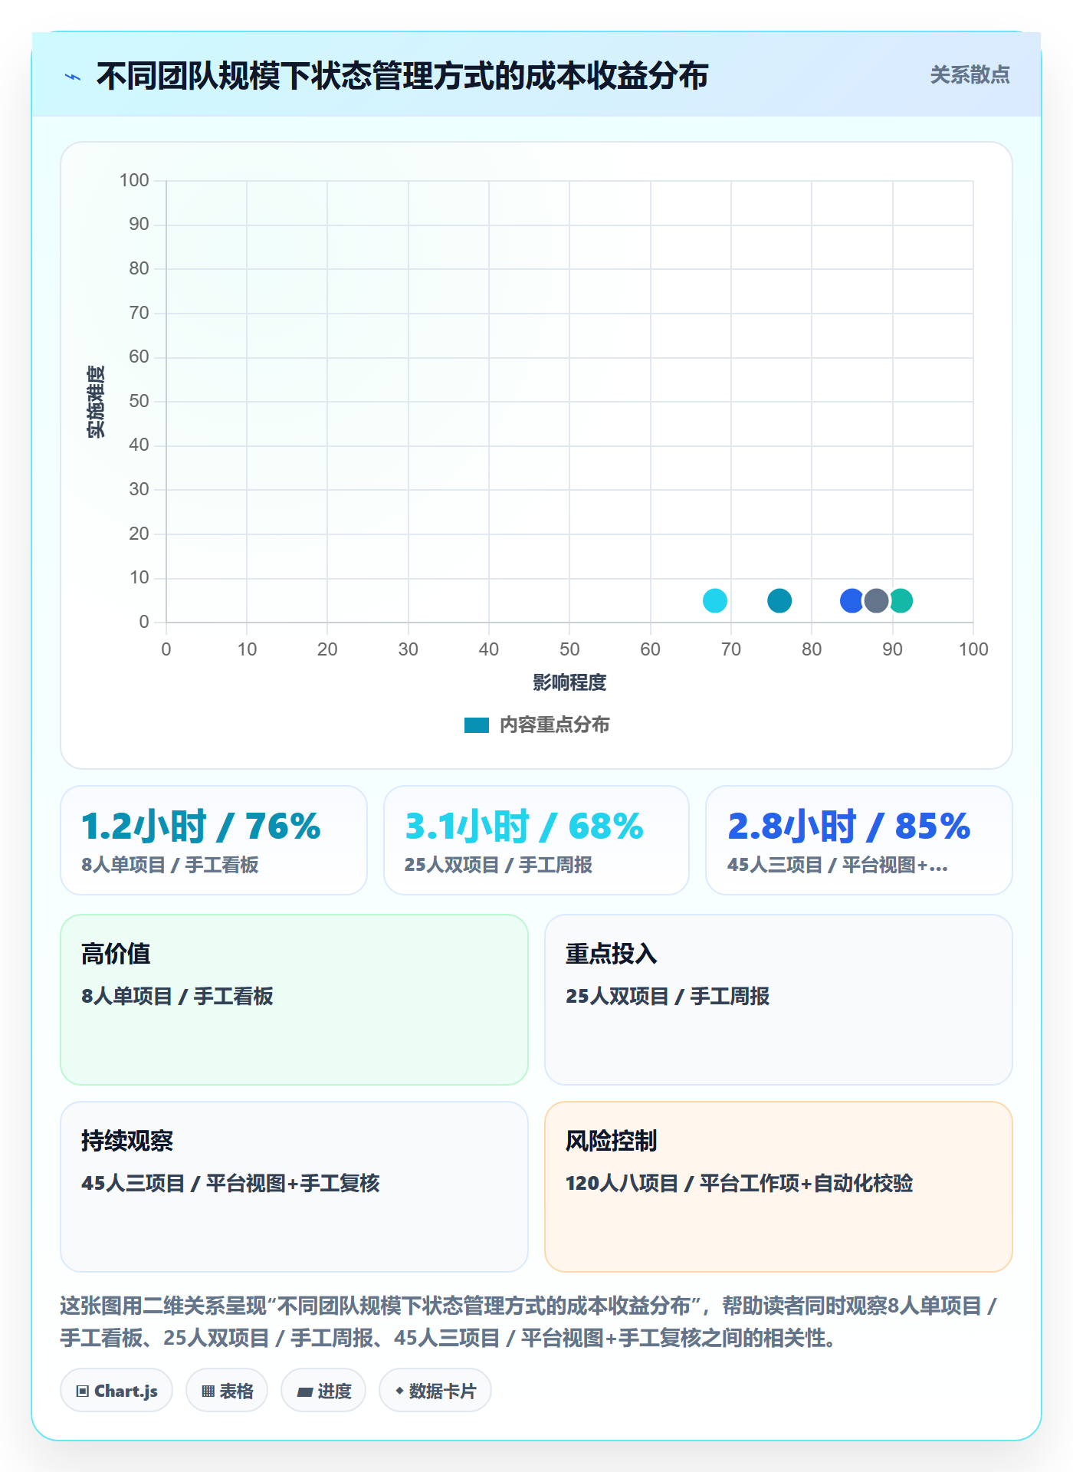Click the lightning bolt icon beside the title

point(73,77)
